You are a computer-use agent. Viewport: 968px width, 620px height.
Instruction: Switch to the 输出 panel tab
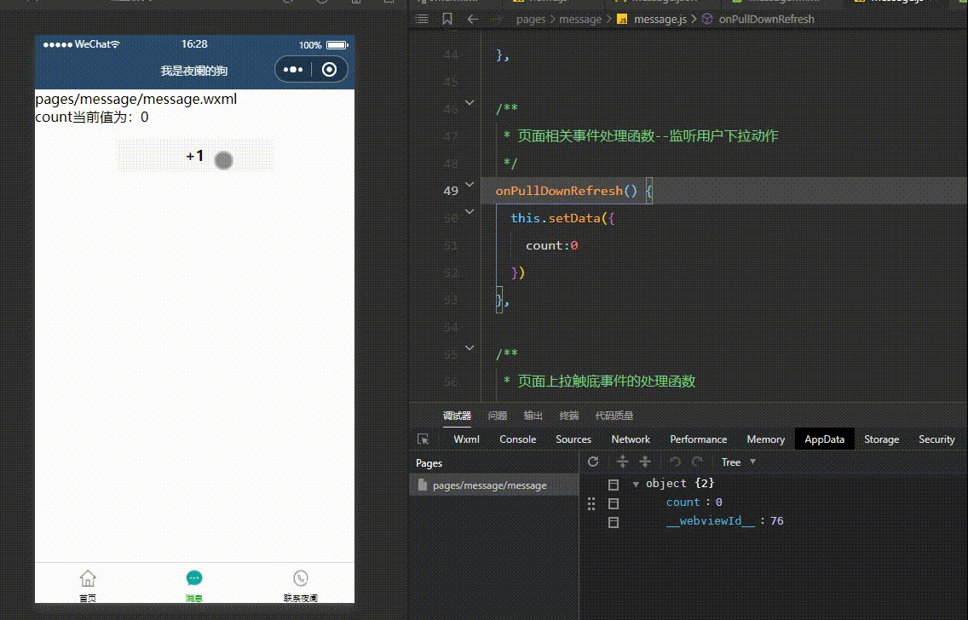533,416
